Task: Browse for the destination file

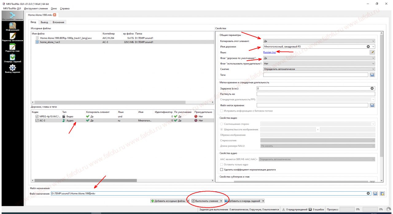Action: pos(375,193)
